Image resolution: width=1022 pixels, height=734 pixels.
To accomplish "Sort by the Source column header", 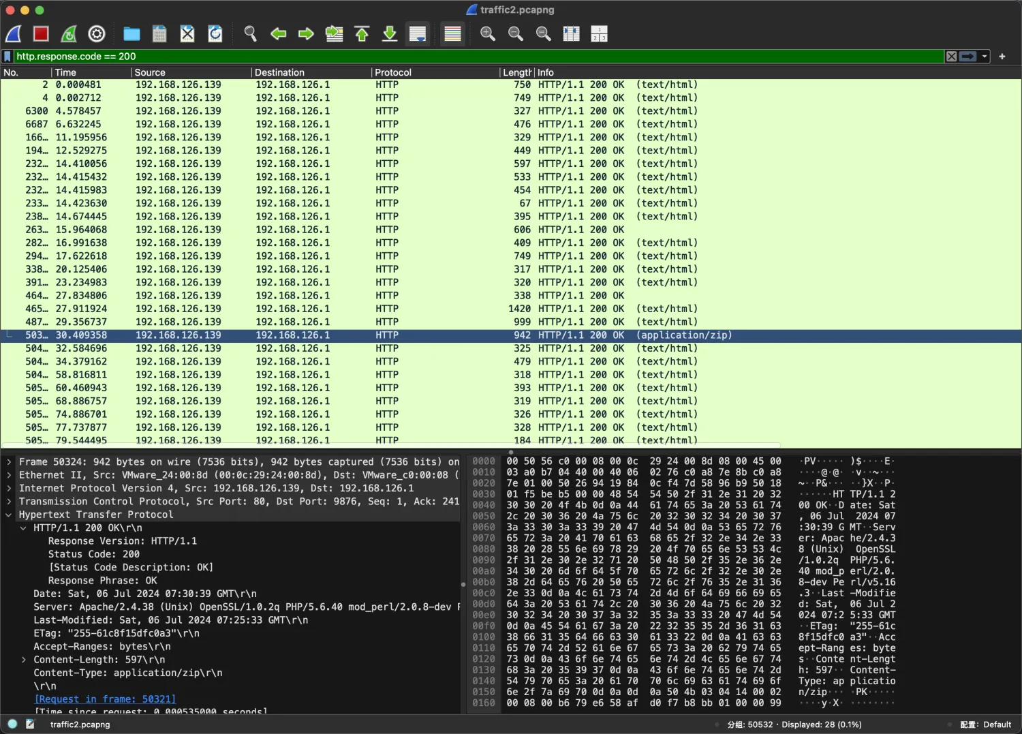I will [x=191, y=72].
